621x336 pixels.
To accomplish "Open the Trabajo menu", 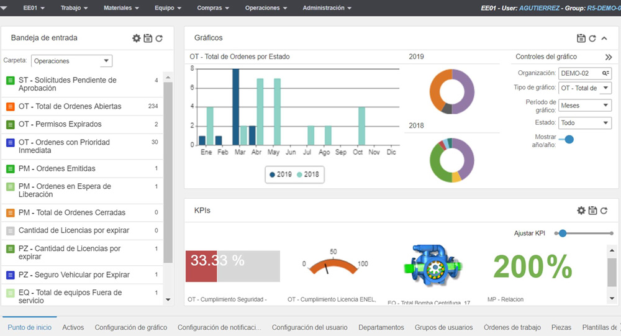I will tap(74, 8).
